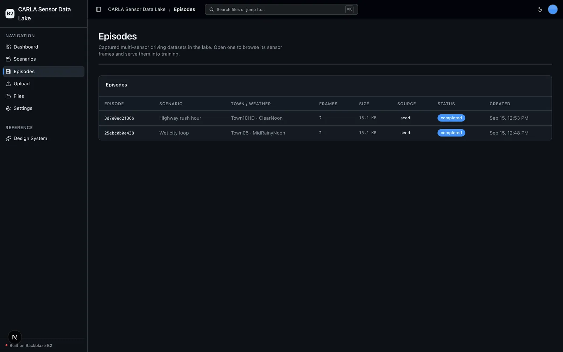Click the Scenarios clapperboard icon

pos(8,59)
